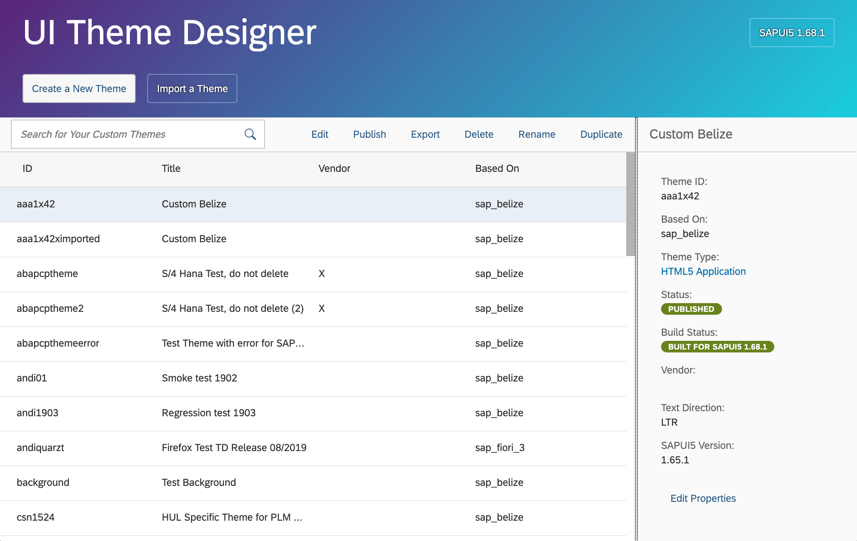Screen dimensions: 857x541
Task: Click title Smoke test 1902
Action: point(199,378)
